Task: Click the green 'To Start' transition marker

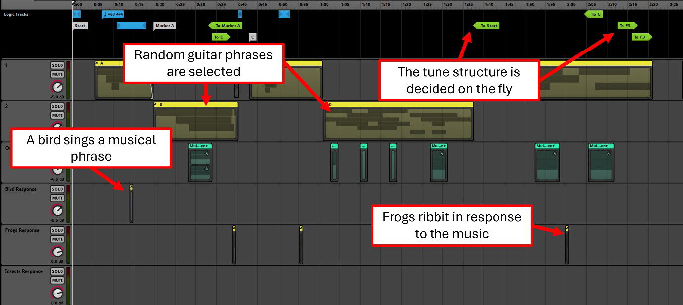Action: pos(487,26)
